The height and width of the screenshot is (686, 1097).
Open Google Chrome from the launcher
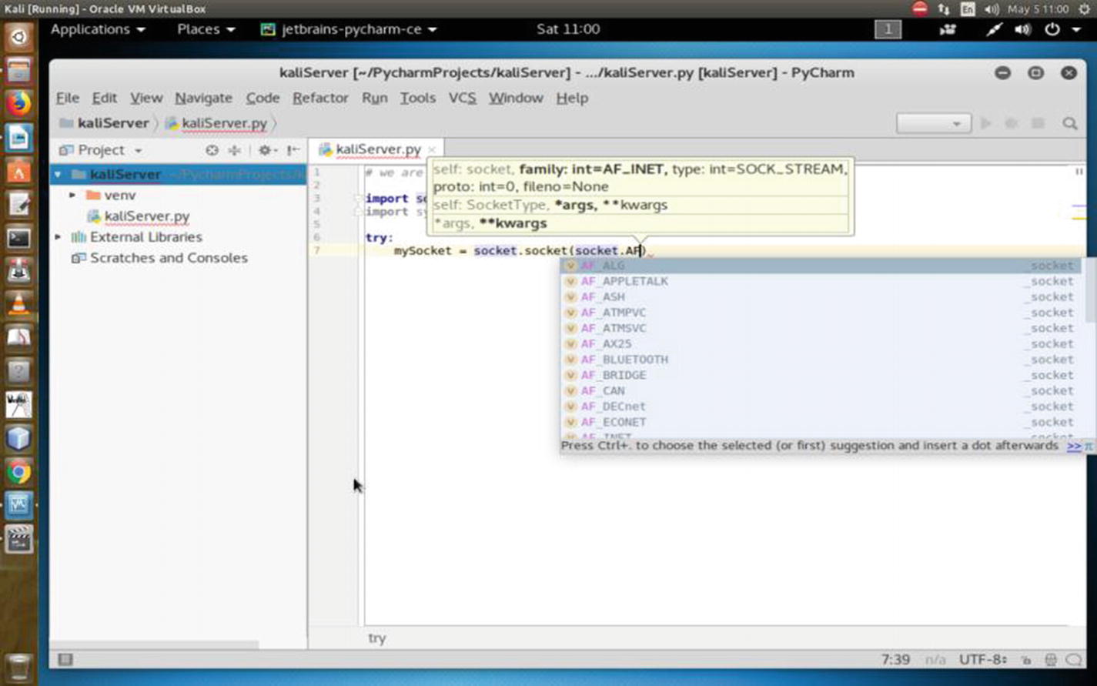[x=18, y=472]
